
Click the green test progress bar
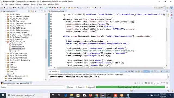(x=130, y=87)
